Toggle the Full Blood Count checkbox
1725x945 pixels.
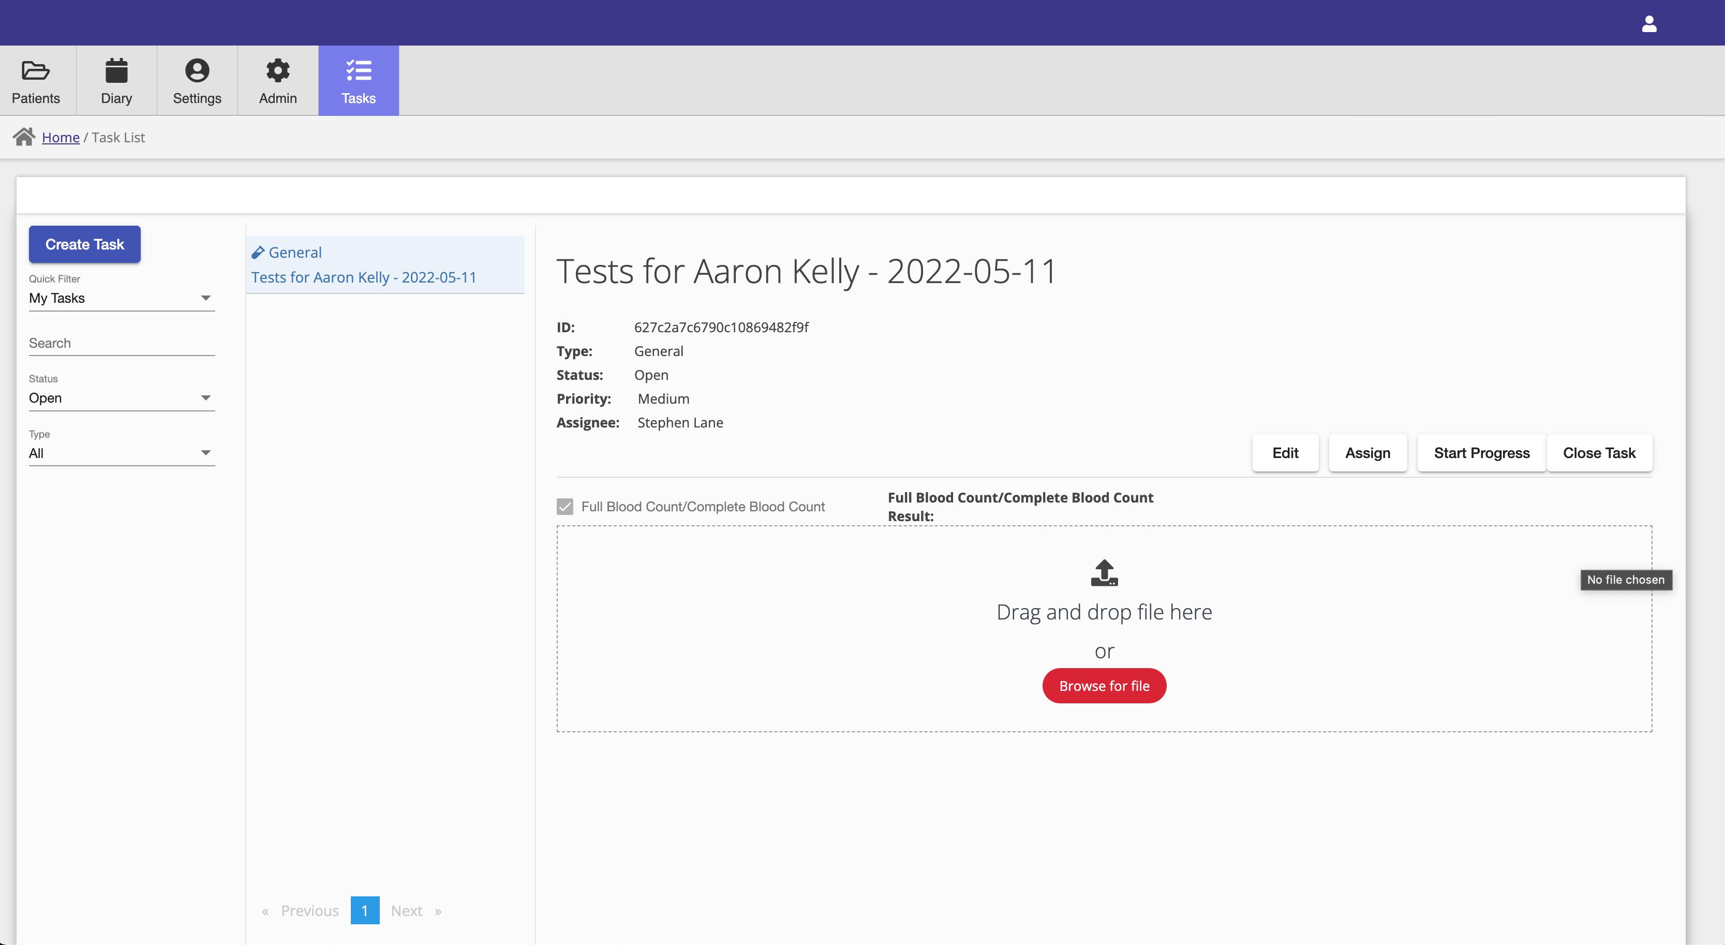pos(566,505)
